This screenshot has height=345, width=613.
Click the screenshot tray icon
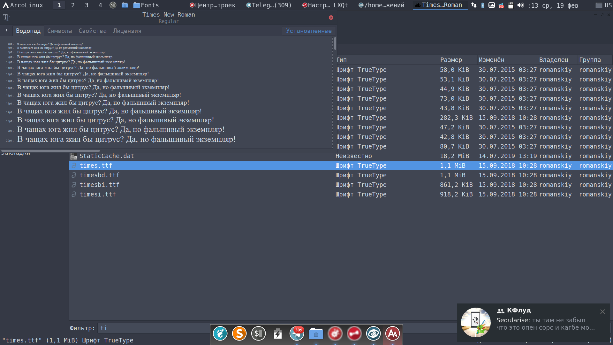(492, 5)
